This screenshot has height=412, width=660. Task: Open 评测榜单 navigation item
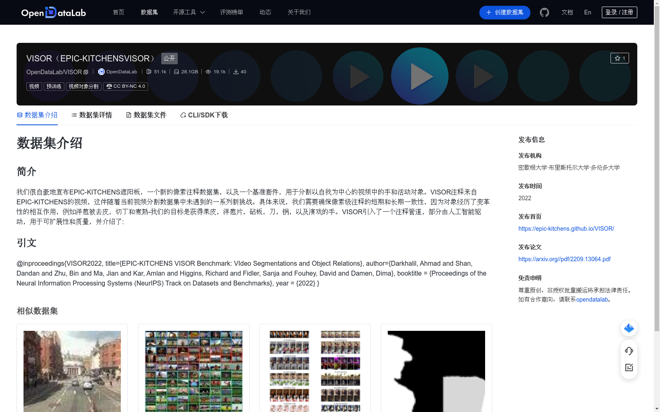tap(231, 12)
